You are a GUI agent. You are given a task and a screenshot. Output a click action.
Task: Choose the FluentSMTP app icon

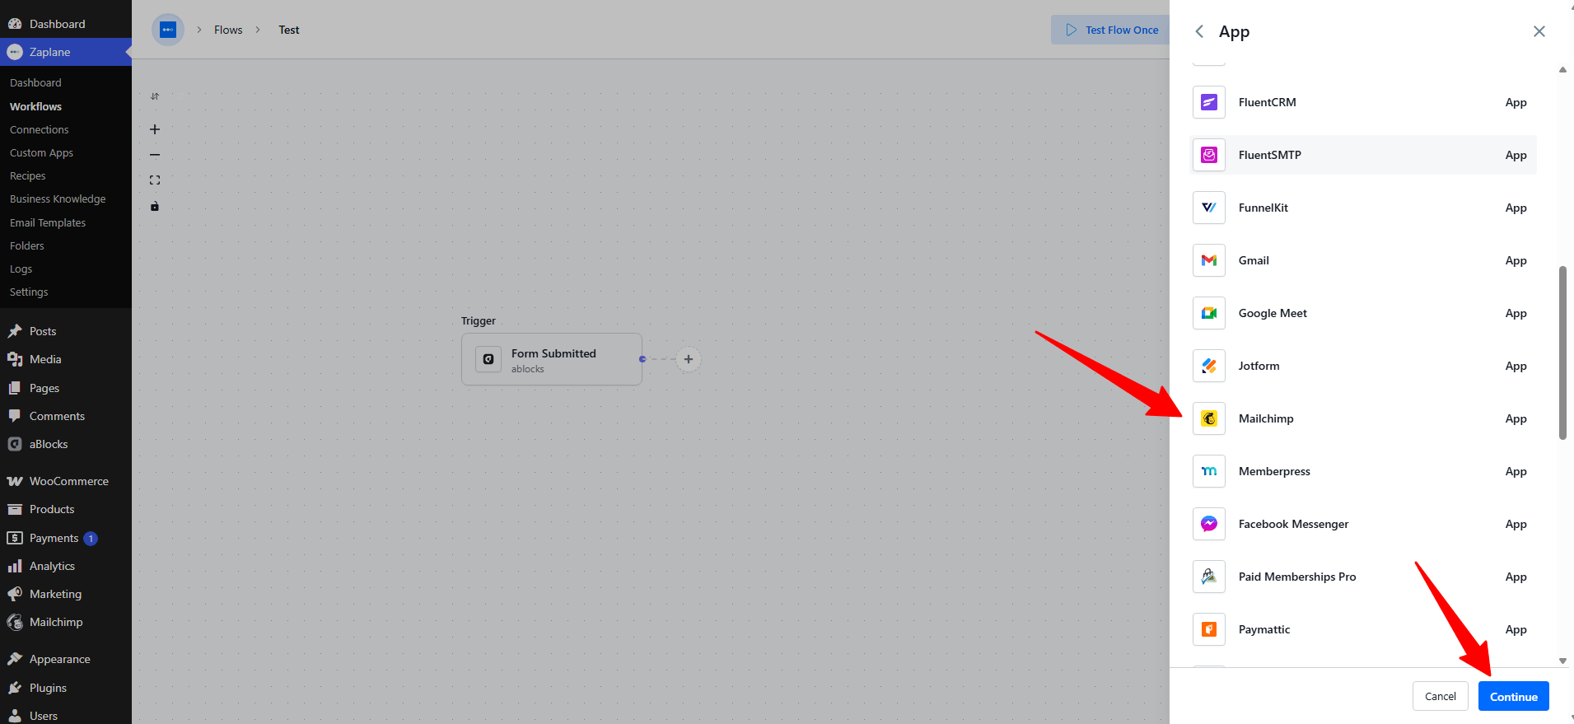coord(1209,155)
